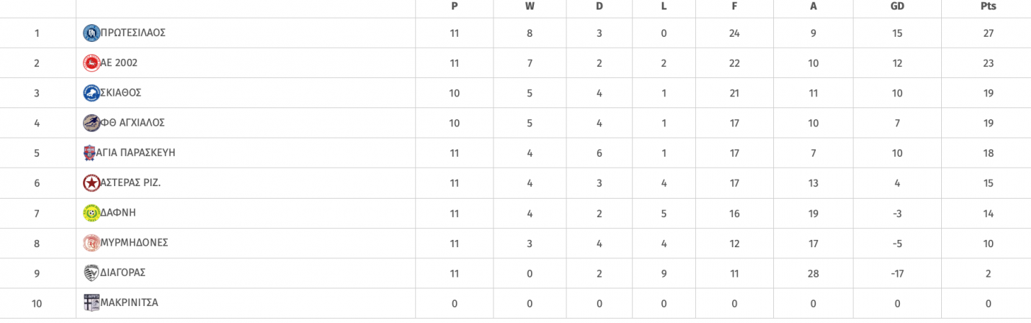Select the GD column header
The width and height of the screenshot is (1031, 323).
(x=897, y=6)
